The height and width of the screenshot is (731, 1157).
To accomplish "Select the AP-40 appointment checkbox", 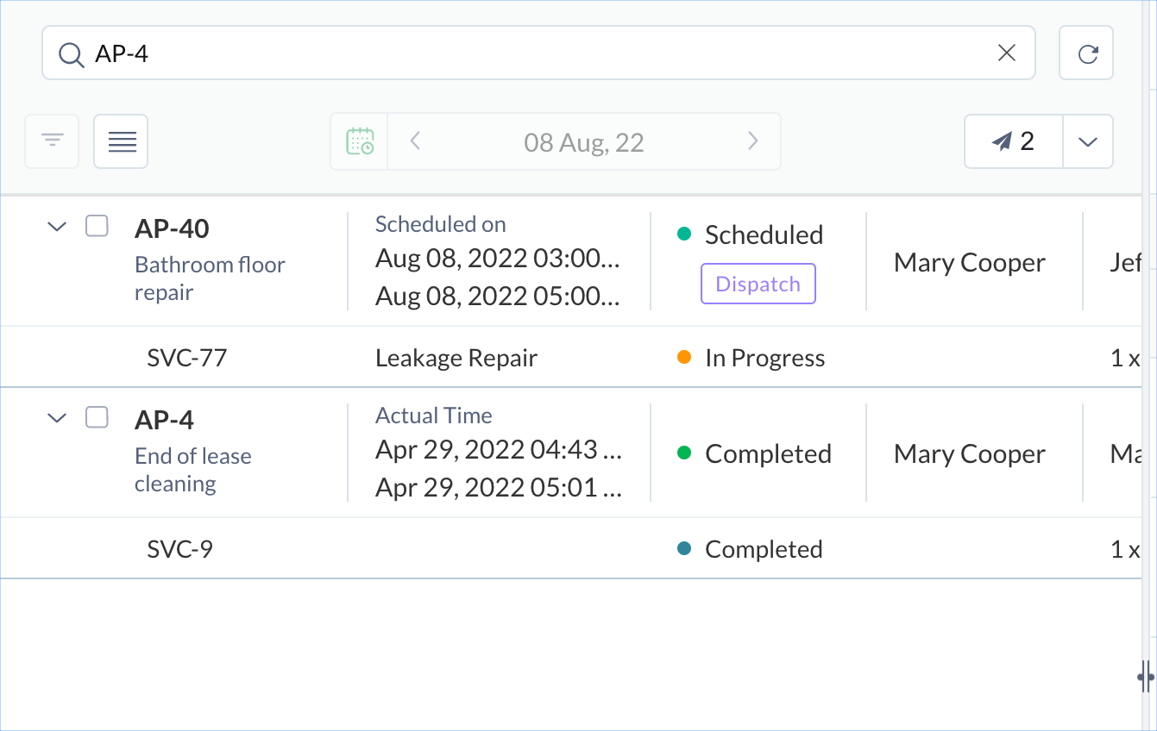I will tap(97, 227).
